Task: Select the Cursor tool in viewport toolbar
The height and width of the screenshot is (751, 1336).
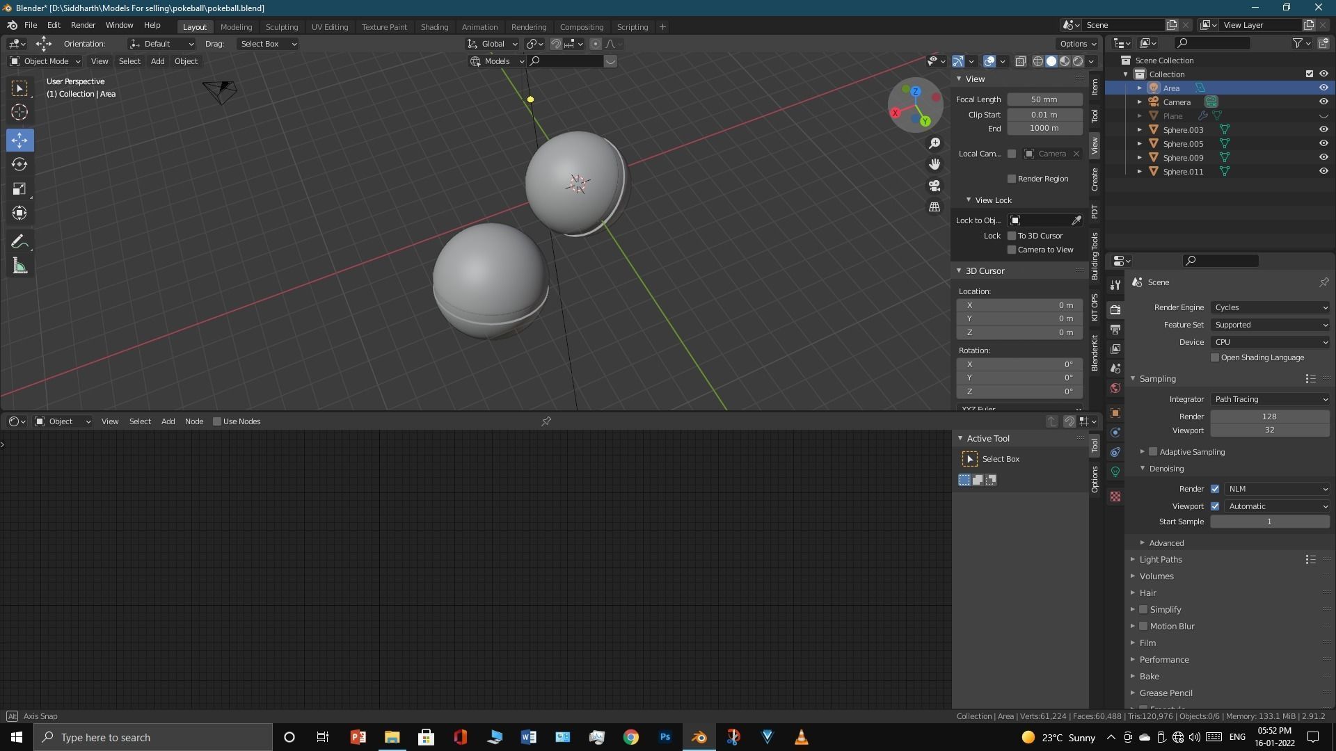Action: coord(19,112)
